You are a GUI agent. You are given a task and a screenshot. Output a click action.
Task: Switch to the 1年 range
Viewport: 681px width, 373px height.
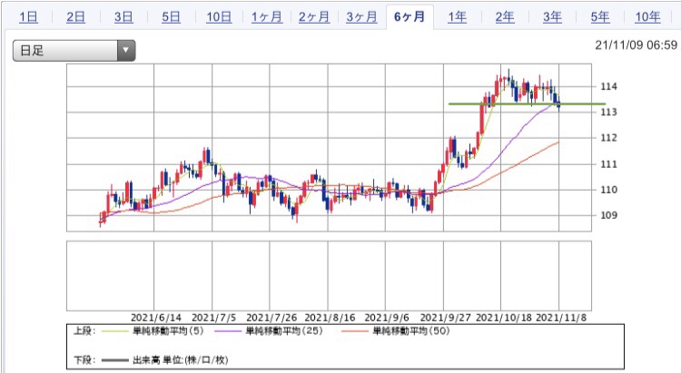[458, 17]
